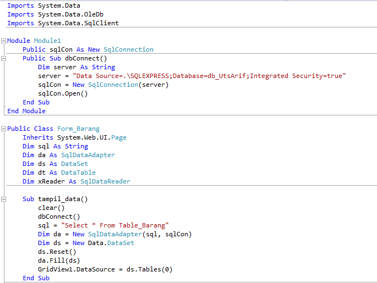Click the 'End Module' line
The image size is (377, 283).
(x=26, y=111)
